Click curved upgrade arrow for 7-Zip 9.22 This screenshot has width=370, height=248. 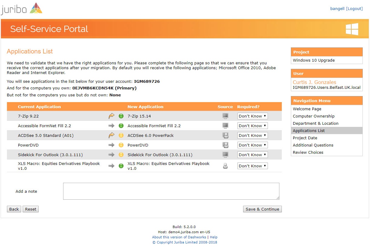111,116
